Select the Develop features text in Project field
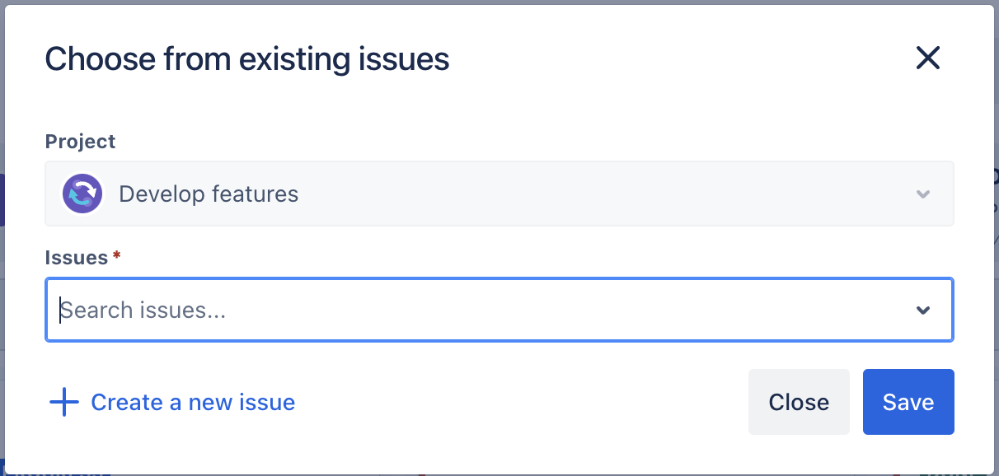Image resolution: width=999 pixels, height=476 pixels. coord(209,194)
